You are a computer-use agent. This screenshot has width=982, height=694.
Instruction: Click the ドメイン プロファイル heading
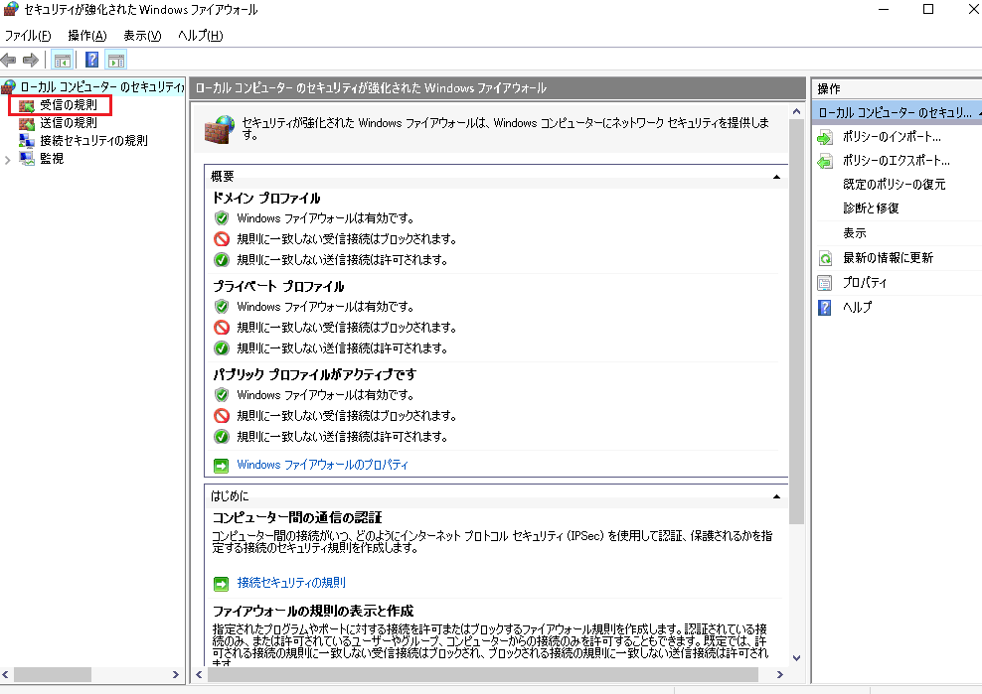266,199
